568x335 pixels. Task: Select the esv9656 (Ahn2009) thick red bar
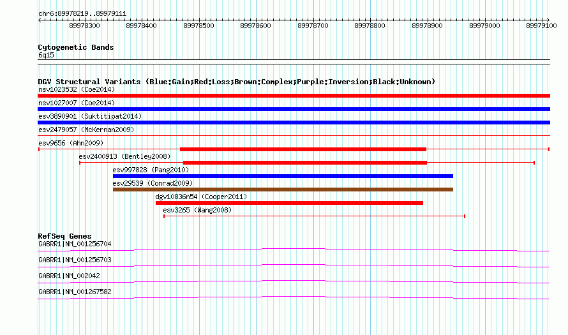click(x=303, y=149)
